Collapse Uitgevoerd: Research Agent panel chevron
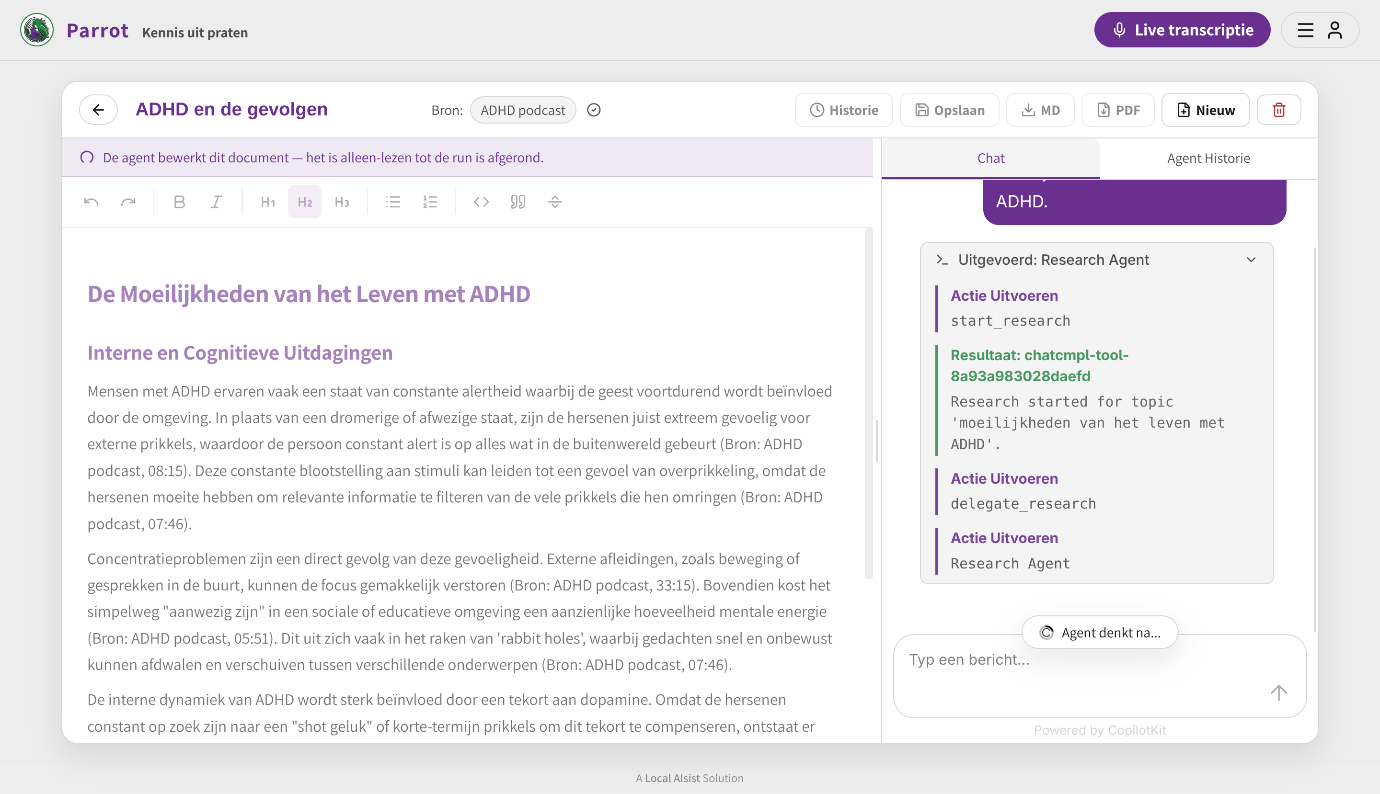Screen dimensions: 1380x794 (1251, 260)
